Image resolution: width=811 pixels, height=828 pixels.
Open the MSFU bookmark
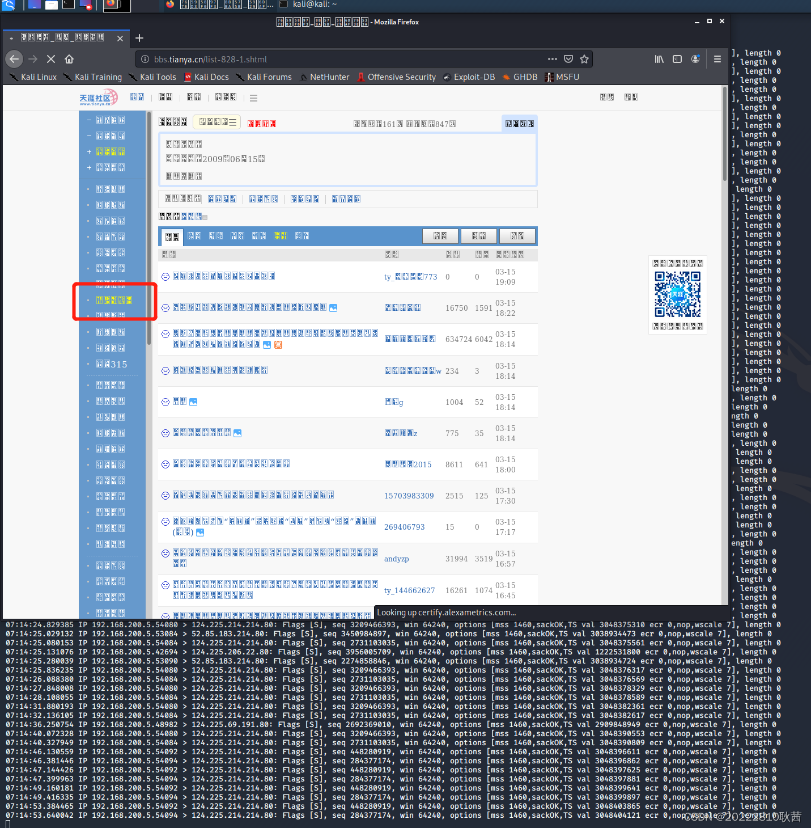click(x=562, y=77)
